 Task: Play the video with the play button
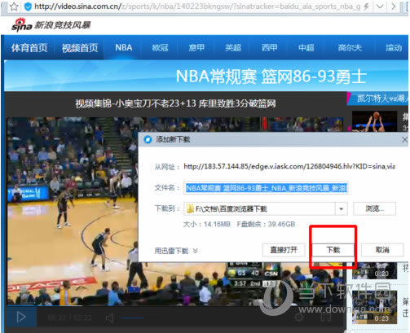pos(21,317)
